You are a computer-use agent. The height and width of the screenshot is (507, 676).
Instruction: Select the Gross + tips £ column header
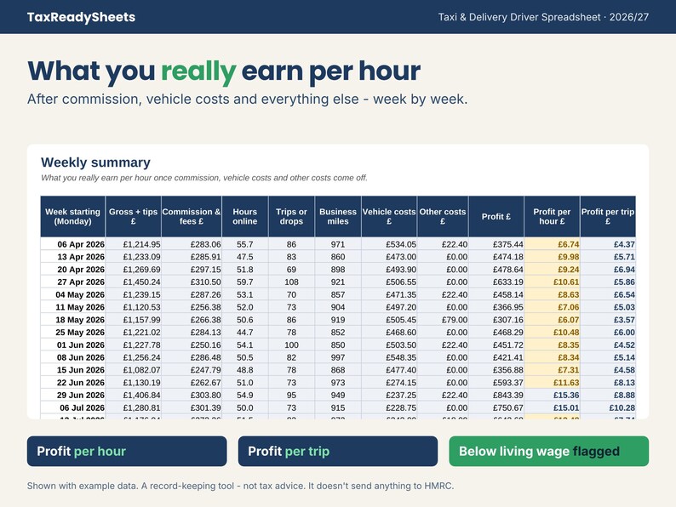[133, 216]
